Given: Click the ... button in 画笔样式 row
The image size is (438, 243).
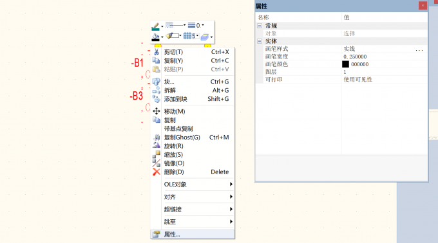Looking at the screenshot, I should [419, 50].
